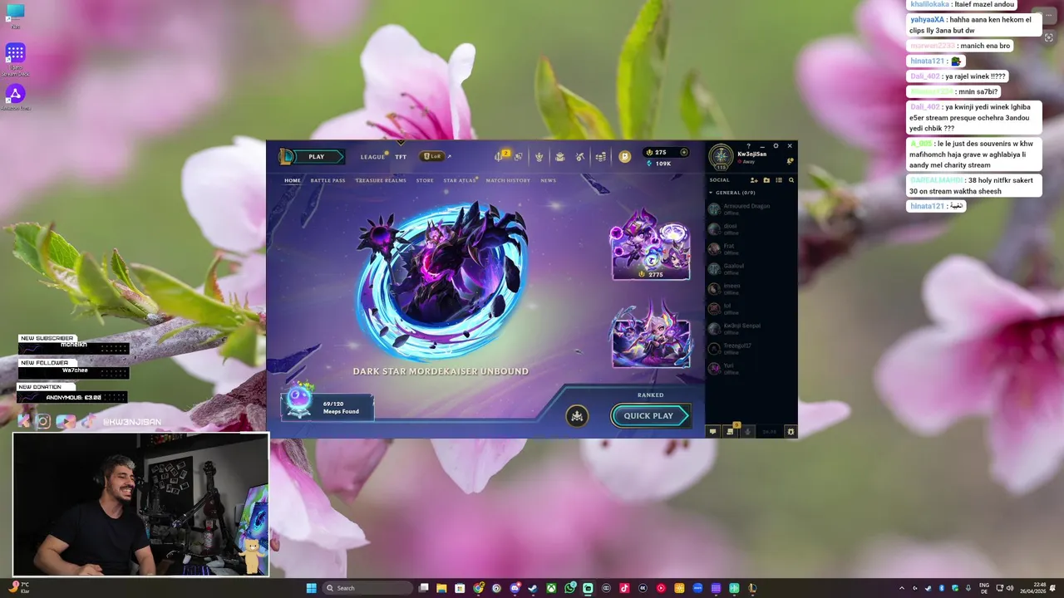Open the BATTLE PASS tab

point(328,180)
